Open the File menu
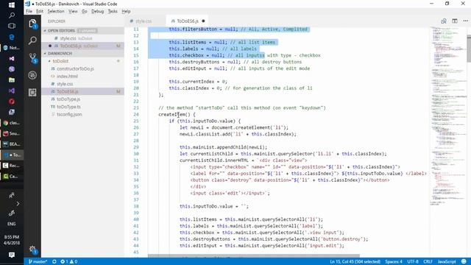Viewport: 471px width, 265px height. [29, 12]
